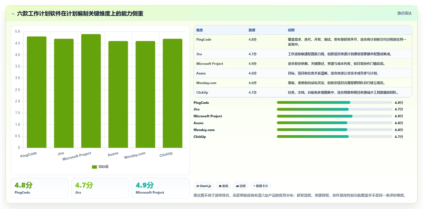Viewport: 423px width, 209px height.
Task: Click the Monday.com label on the chart x-axis
Action: [x=135, y=155]
